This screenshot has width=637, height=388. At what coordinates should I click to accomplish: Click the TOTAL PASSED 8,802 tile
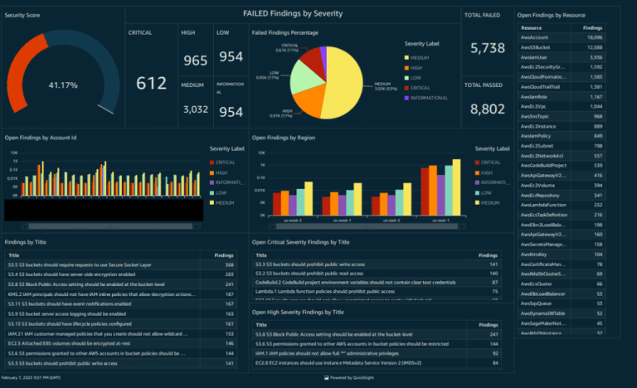click(487, 108)
